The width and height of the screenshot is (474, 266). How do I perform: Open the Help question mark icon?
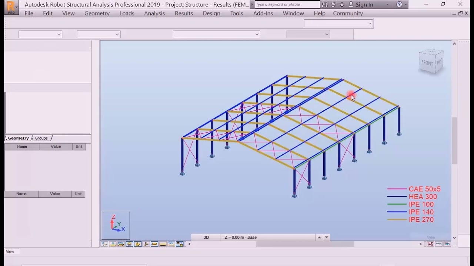pos(399,4)
